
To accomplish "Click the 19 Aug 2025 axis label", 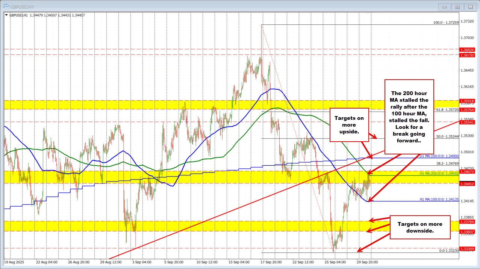I will click(15, 262).
